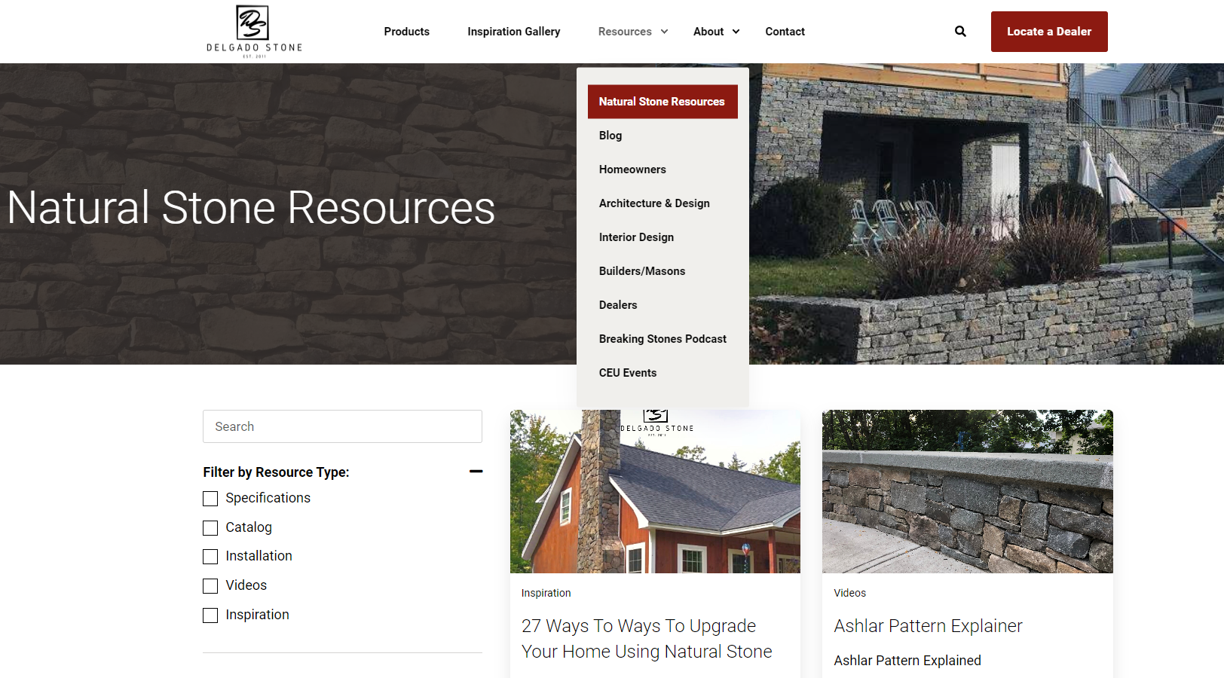The image size is (1224, 678).
Task: Select the Videos filter checkbox
Action: [210, 586]
